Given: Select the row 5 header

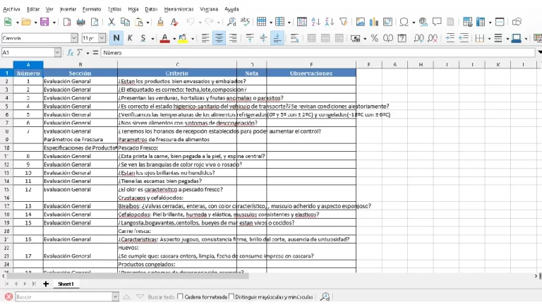Looking at the screenshot, I should [6, 106].
